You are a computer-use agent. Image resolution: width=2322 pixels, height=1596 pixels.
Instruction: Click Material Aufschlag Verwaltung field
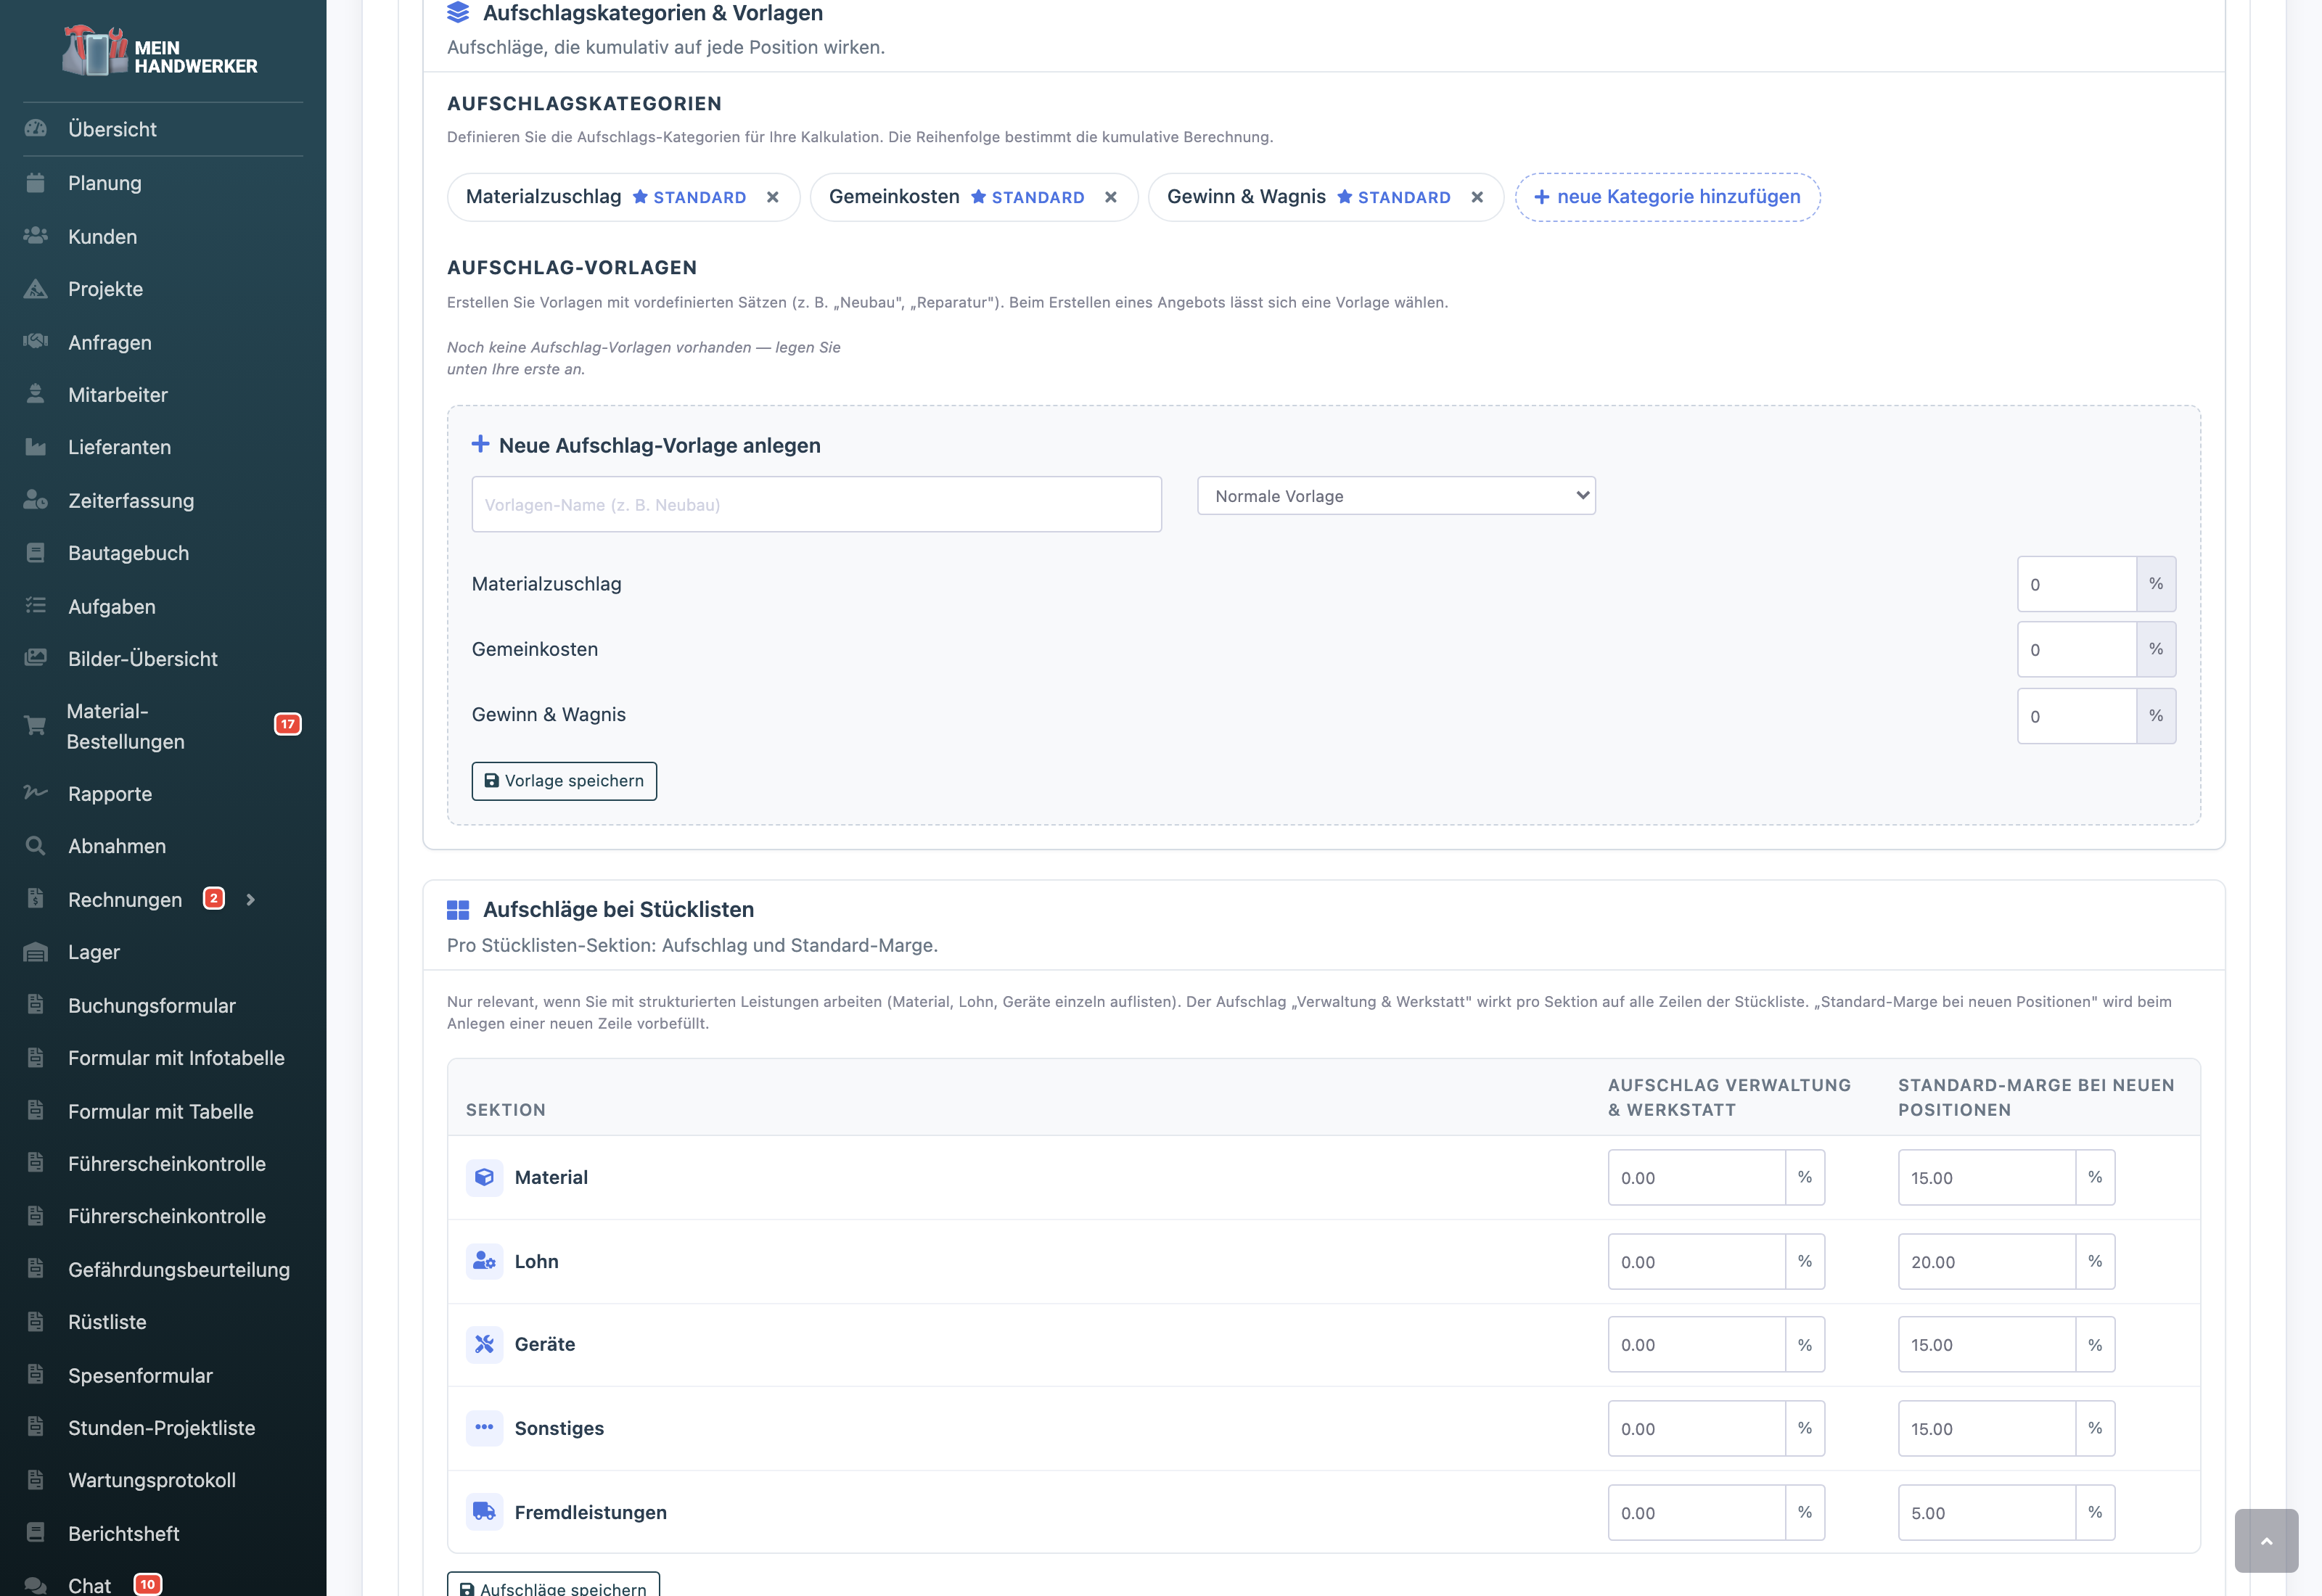coord(1696,1177)
